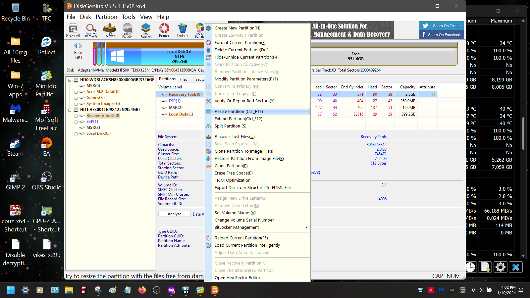Expand the Local Disk(C:) tree node
The width and height of the screenshot is (530, 298).
(76, 133)
